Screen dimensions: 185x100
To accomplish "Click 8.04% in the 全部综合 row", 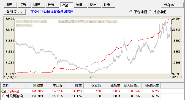I will 135,91.
